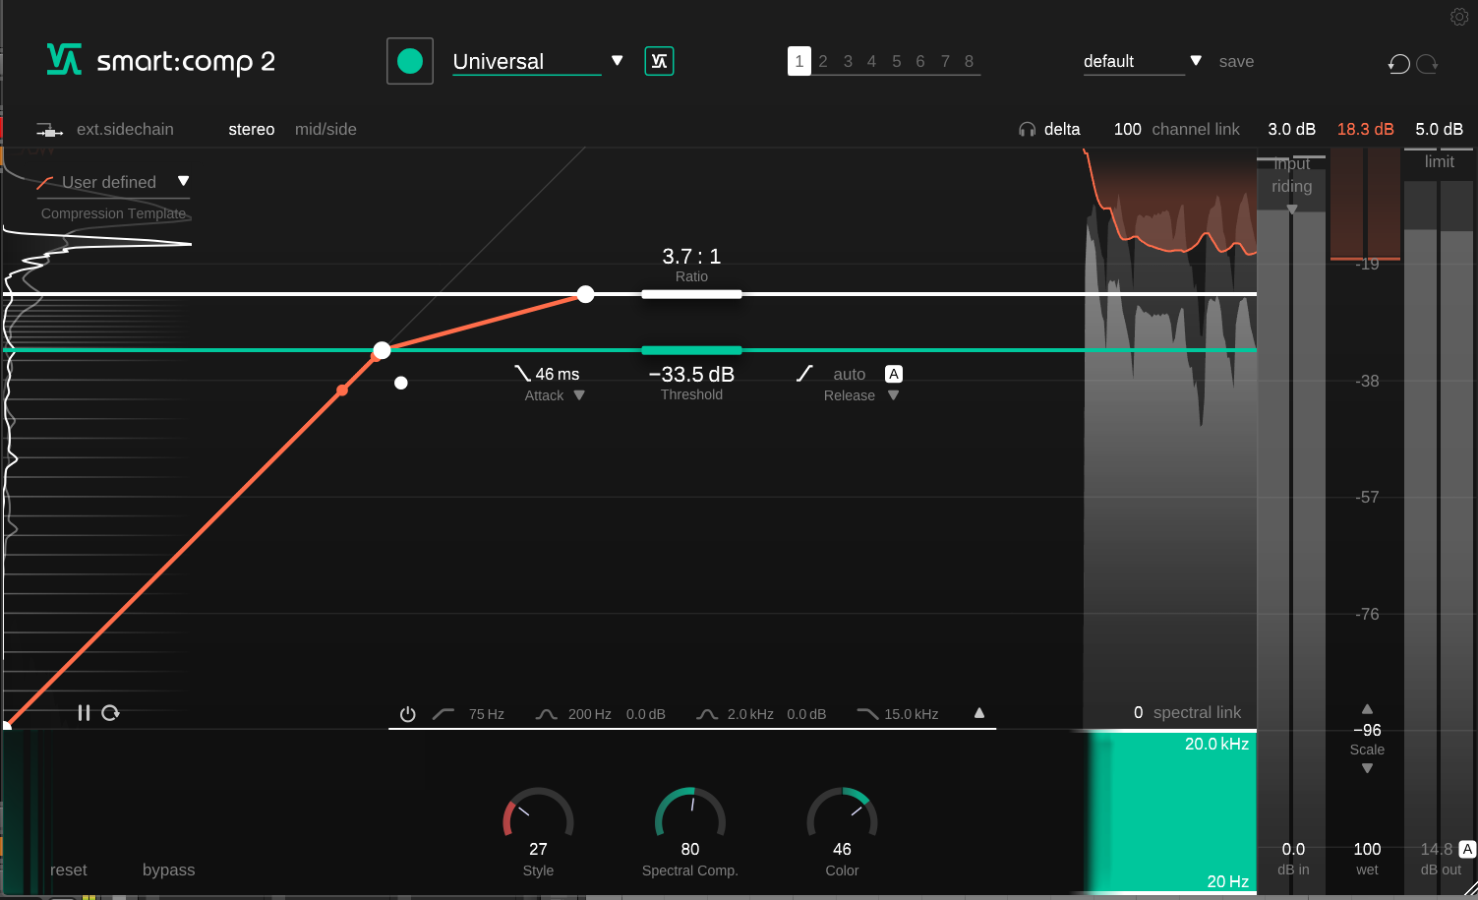
Task: Select state slot 3
Action: click(848, 61)
